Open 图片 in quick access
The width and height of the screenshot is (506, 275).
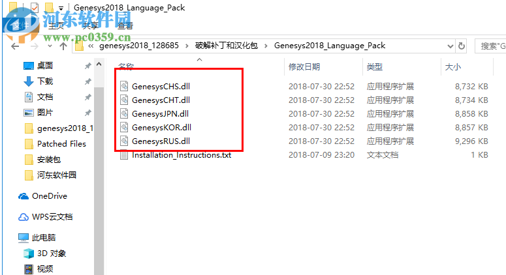pos(44,112)
